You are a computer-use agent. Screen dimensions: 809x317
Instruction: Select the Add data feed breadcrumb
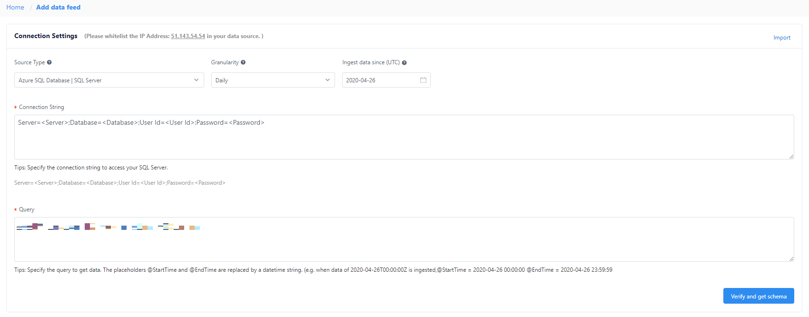(58, 7)
